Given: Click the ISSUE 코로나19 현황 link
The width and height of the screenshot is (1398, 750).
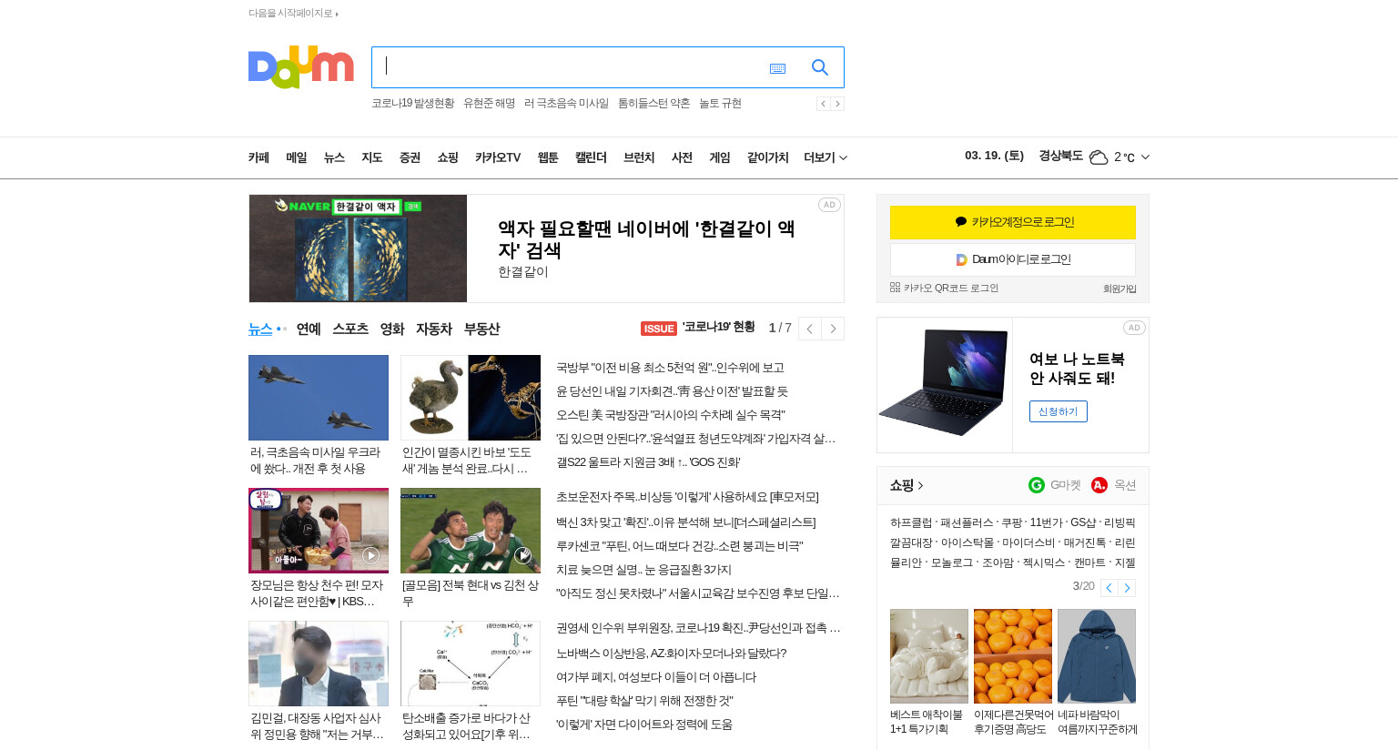Looking at the screenshot, I should point(698,328).
